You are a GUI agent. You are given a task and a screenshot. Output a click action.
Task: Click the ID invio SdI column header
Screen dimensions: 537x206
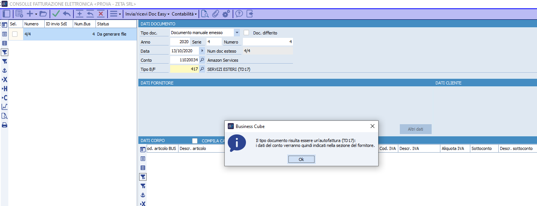pyautogui.click(x=59, y=24)
